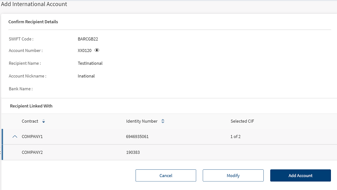
Task: Click the Contract column header
Action: 30,121
